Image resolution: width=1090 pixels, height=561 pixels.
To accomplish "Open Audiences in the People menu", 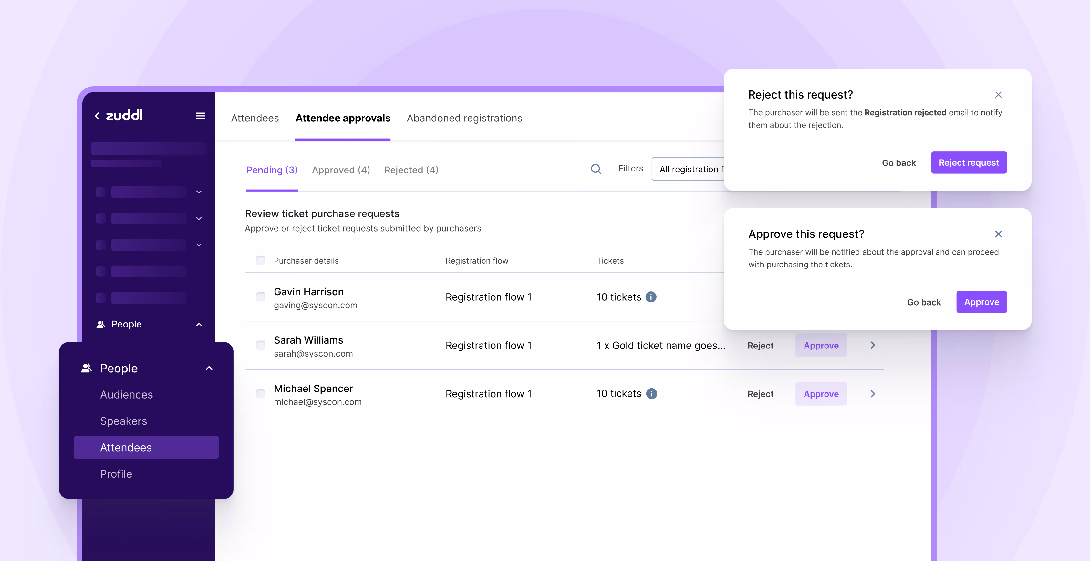I will pos(126,395).
